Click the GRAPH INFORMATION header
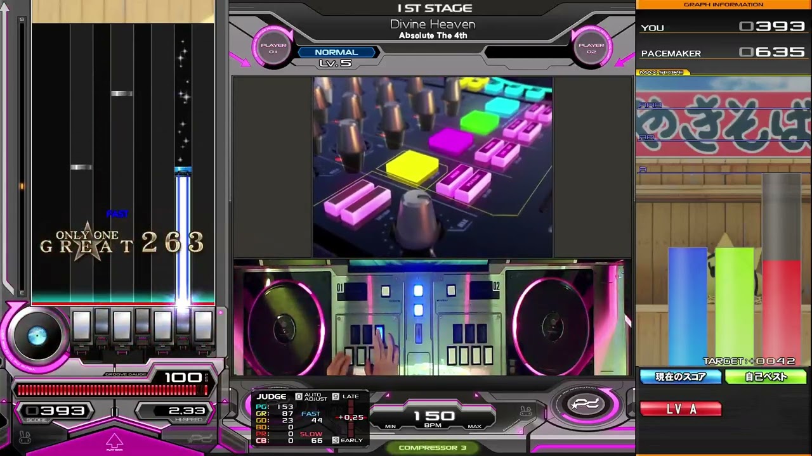812x456 pixels. coord(723,4)
